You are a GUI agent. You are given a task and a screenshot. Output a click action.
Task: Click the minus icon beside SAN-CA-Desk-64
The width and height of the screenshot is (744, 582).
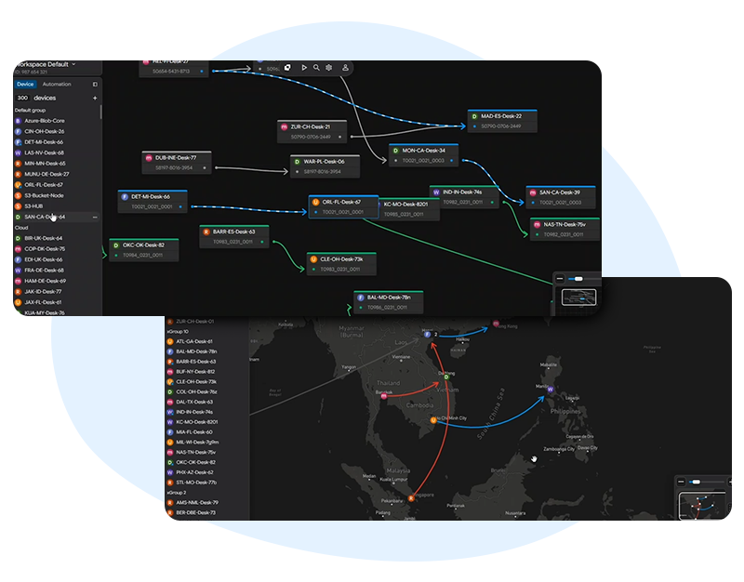95,217
